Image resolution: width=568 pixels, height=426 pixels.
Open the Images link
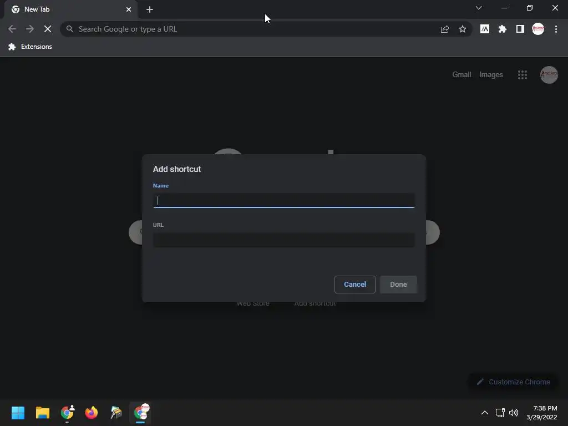491,75
